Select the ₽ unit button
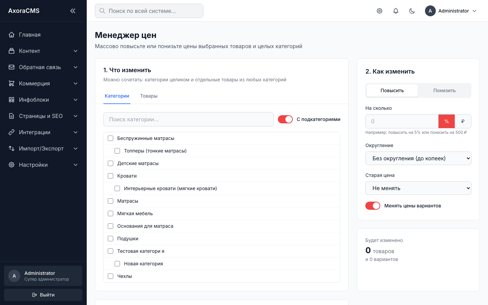This screenshot has width=488, height=305. pos(463,121)
